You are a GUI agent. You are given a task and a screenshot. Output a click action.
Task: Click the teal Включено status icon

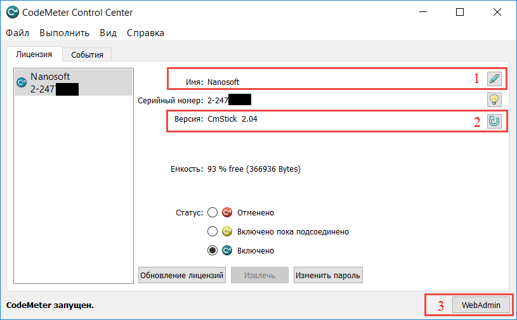(x=227, y=250)
